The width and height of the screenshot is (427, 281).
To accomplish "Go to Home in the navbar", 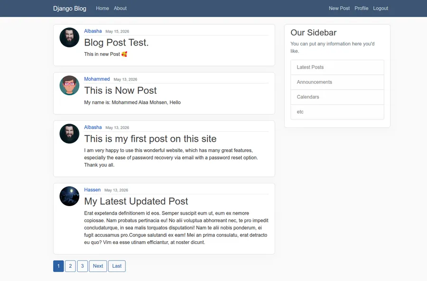I will (102, 9).
